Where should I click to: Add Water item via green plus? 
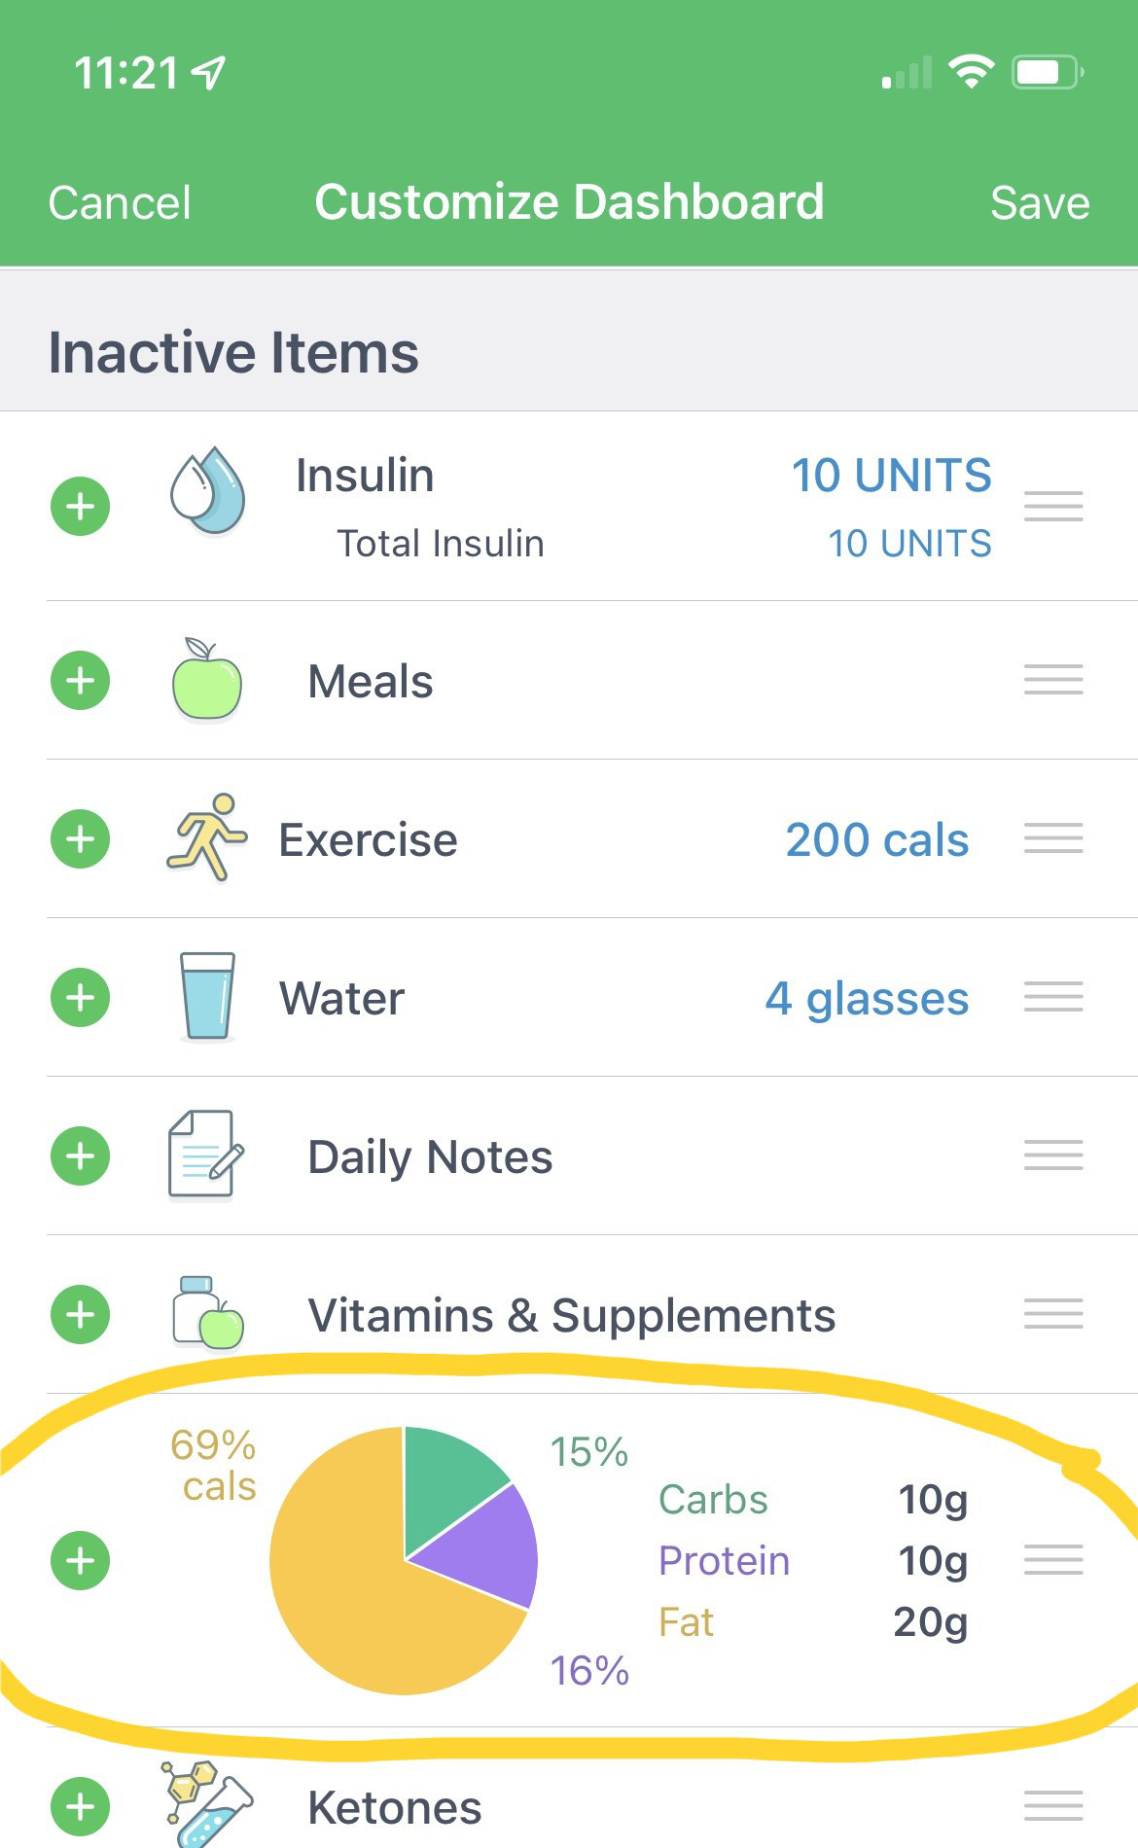[x=80, y=997]
